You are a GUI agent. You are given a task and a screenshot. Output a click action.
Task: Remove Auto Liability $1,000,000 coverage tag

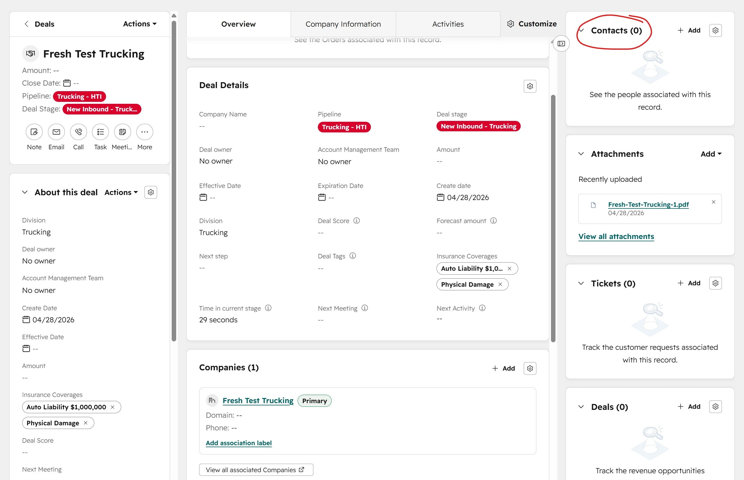tap(112, 407)
